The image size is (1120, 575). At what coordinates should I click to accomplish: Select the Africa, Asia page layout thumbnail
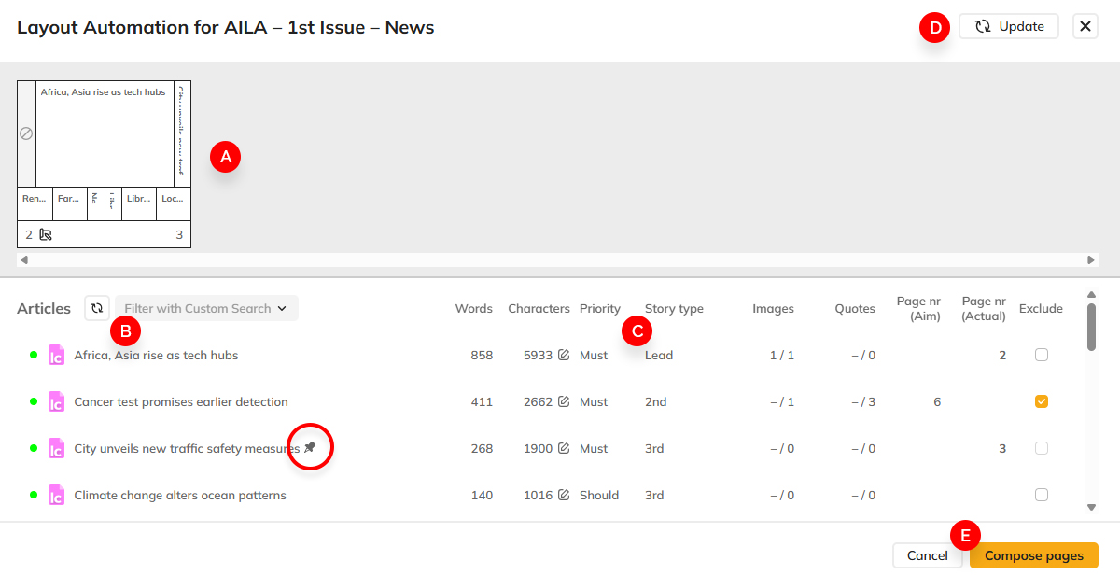click(x=105, y=133)
